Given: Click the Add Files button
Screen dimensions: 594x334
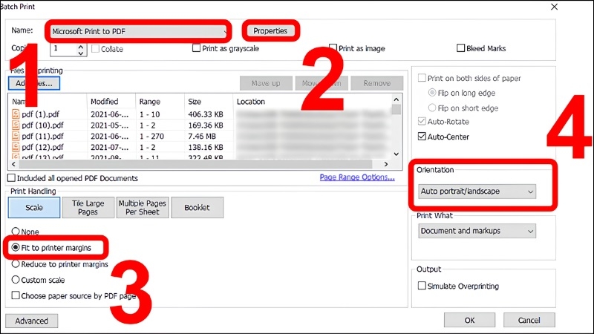Looking at the screenshot, I should (34, 83).
